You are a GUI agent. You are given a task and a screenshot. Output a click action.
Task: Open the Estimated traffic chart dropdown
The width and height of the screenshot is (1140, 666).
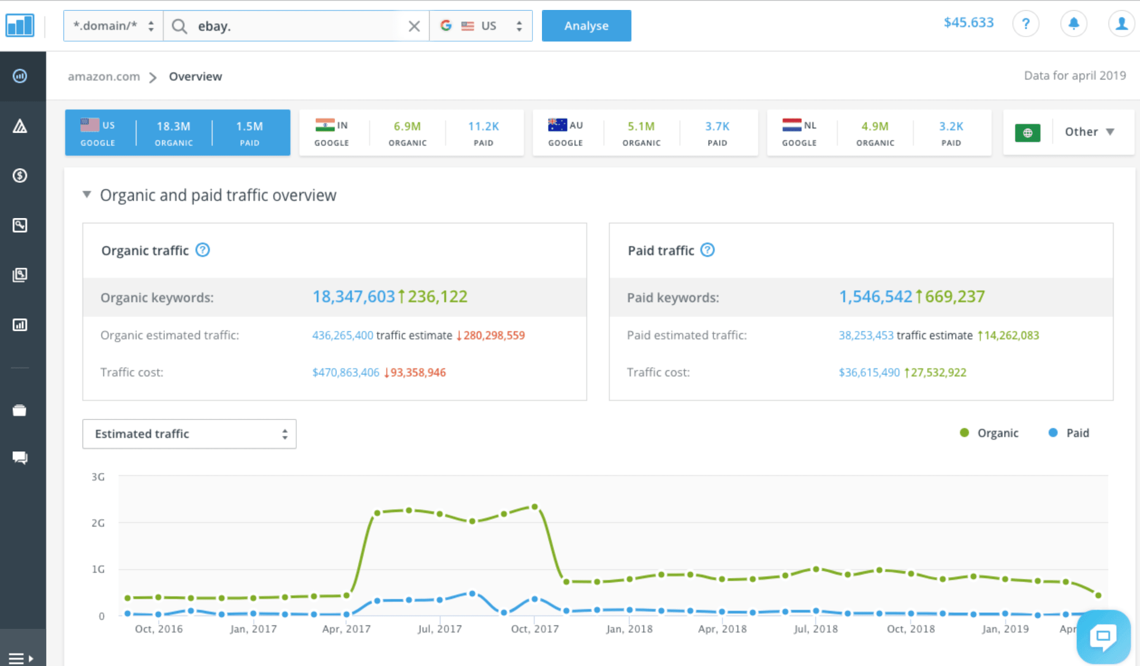click(189, 433)
